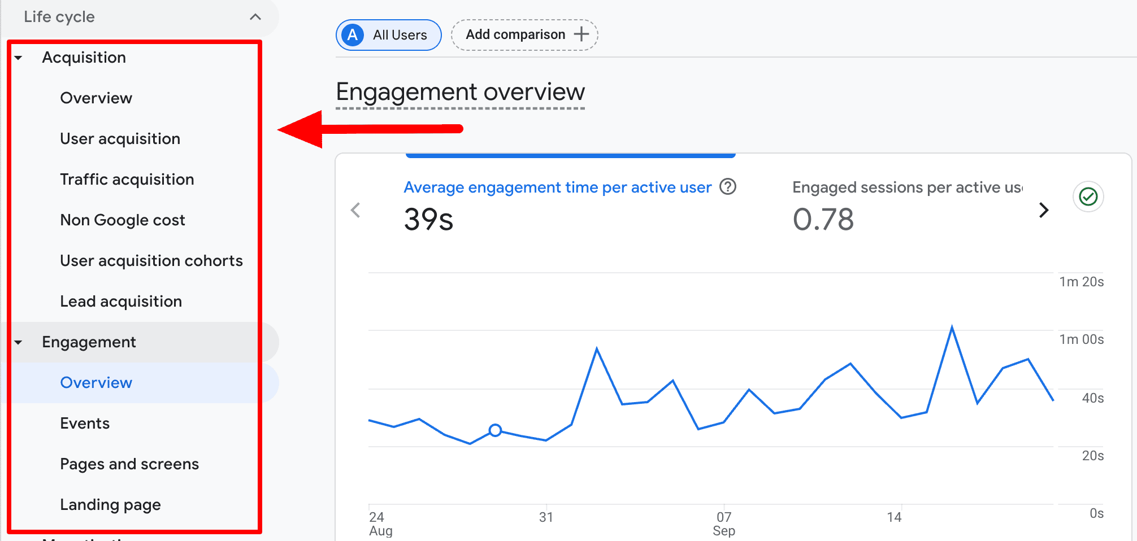Screen dimensions: 1137x541
Task: Open the Events report
Action: click(x=85, y=423)
